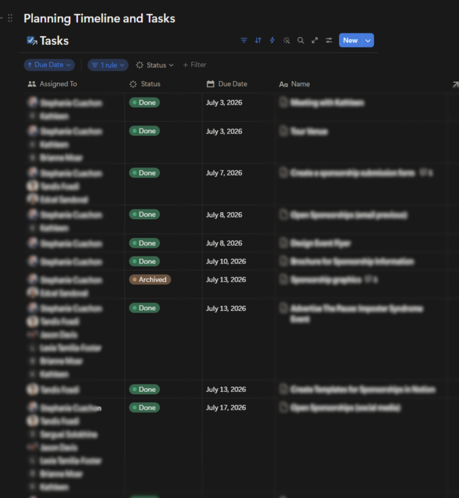
Task: Click the Done badge in the July 7, 2026 row
Action: click(144, 173)
